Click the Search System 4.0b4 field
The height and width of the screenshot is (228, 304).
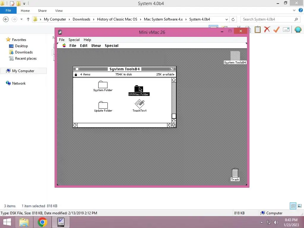pos(270,19)
